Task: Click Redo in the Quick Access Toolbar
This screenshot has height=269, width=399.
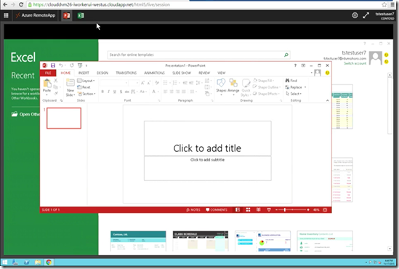Action: point(72,65)
